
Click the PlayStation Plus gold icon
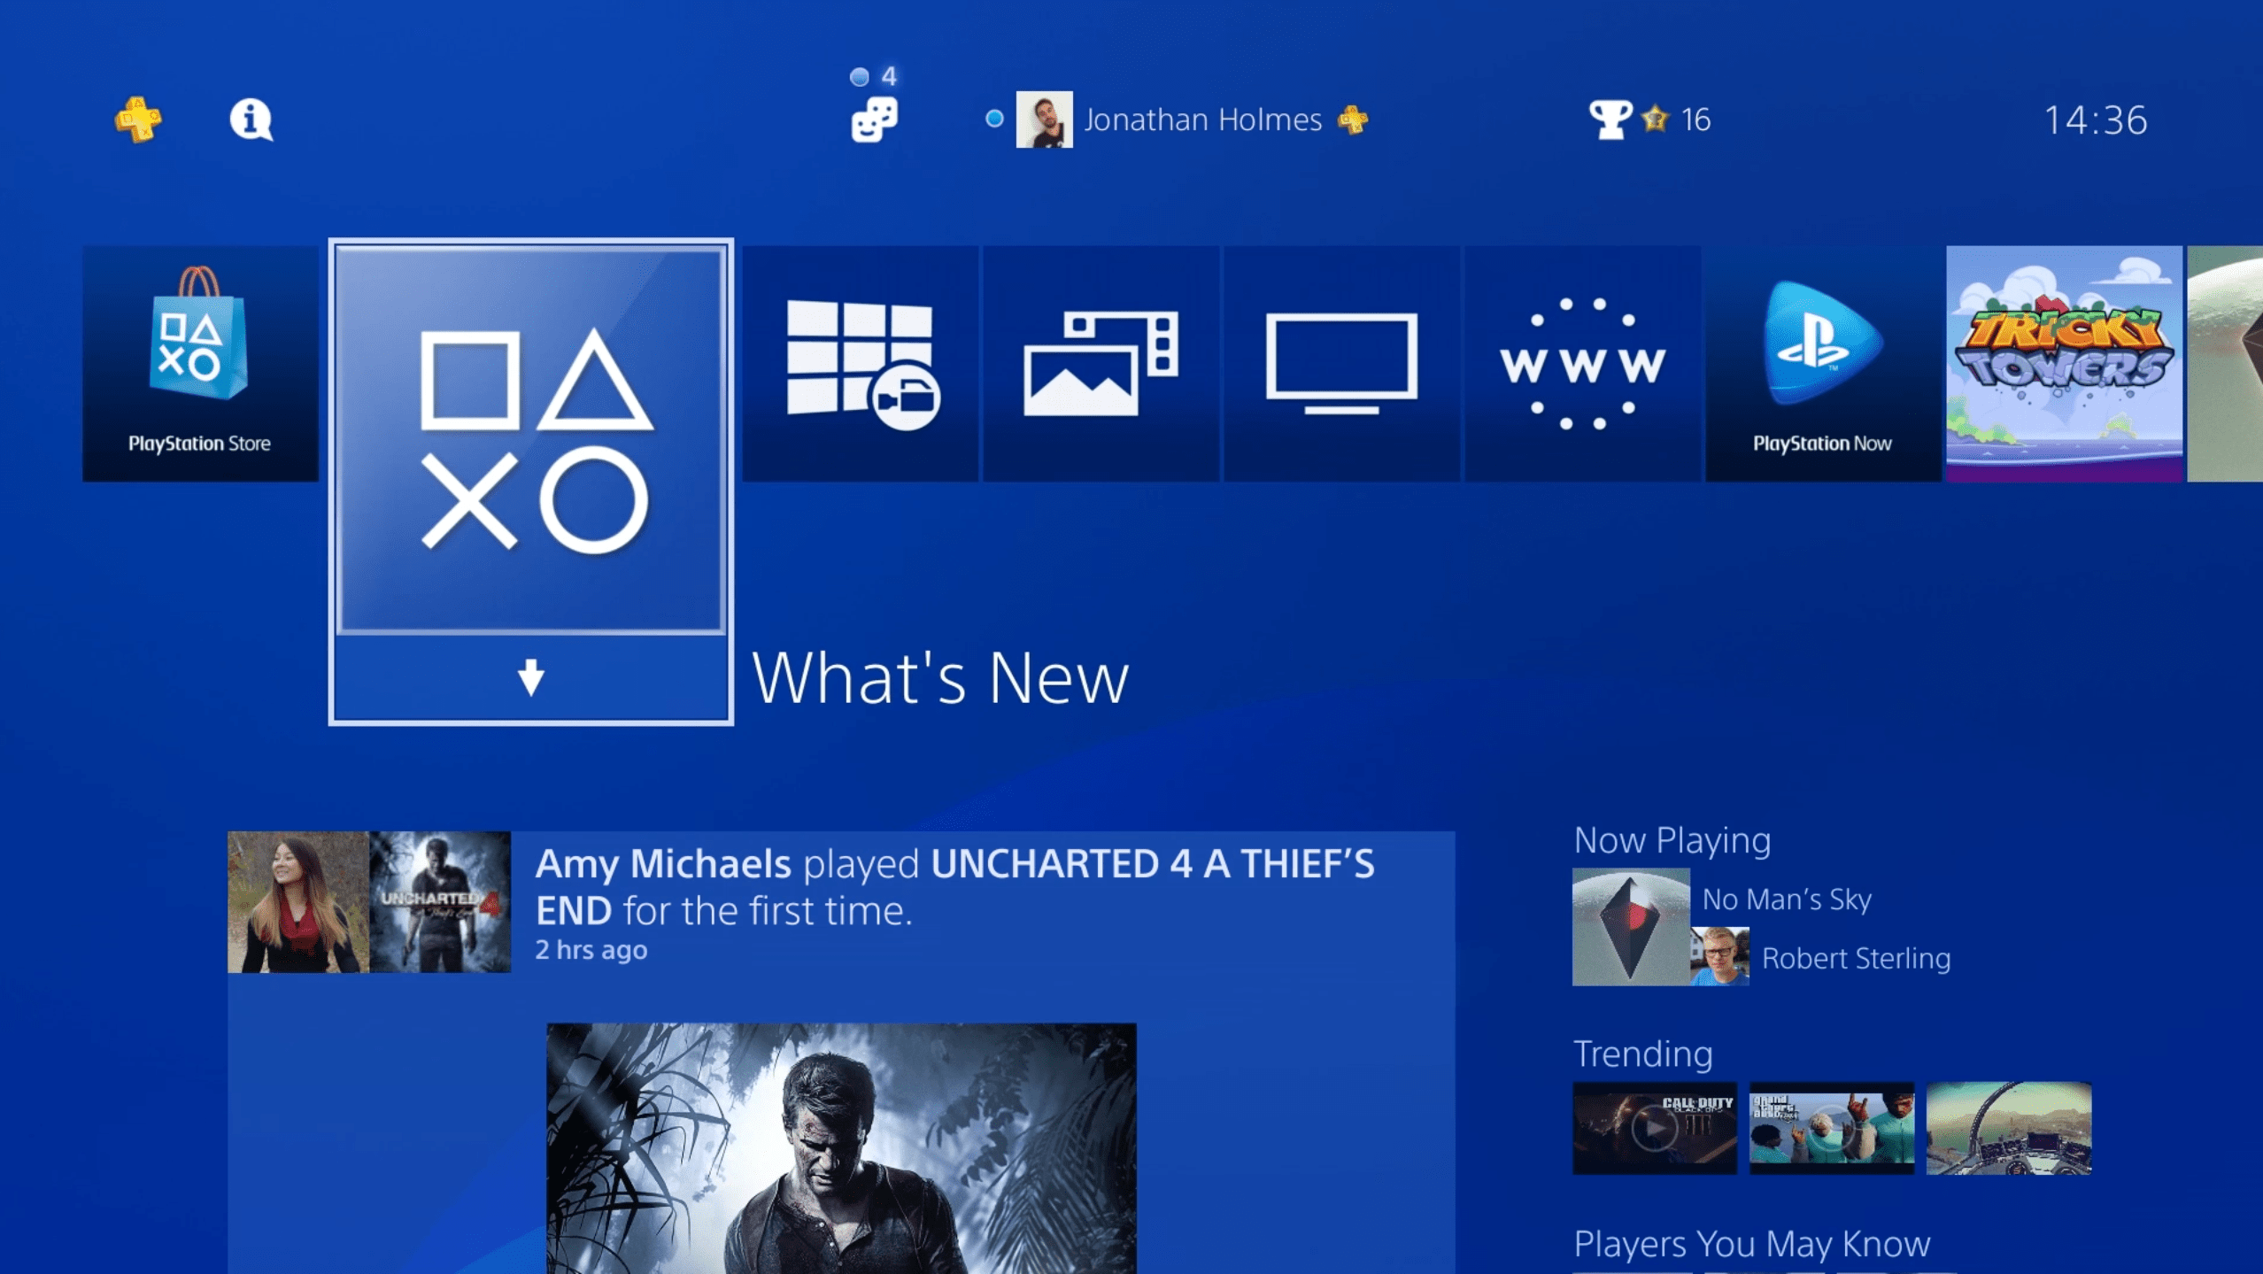coord(140,120)
